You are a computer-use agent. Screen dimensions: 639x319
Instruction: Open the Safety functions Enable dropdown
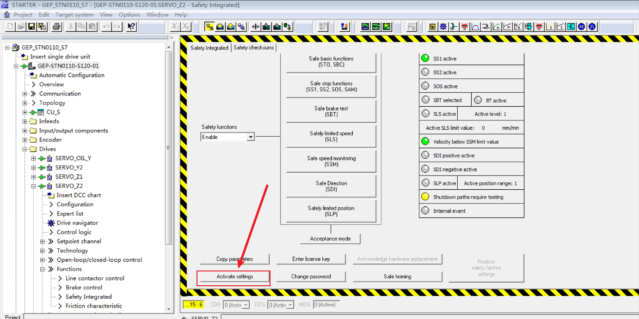pos(250,137)
